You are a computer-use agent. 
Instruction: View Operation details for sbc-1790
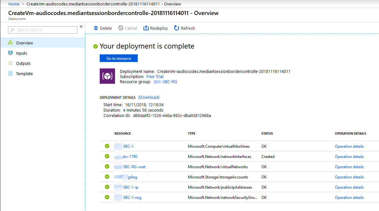(x=349, y=157)
